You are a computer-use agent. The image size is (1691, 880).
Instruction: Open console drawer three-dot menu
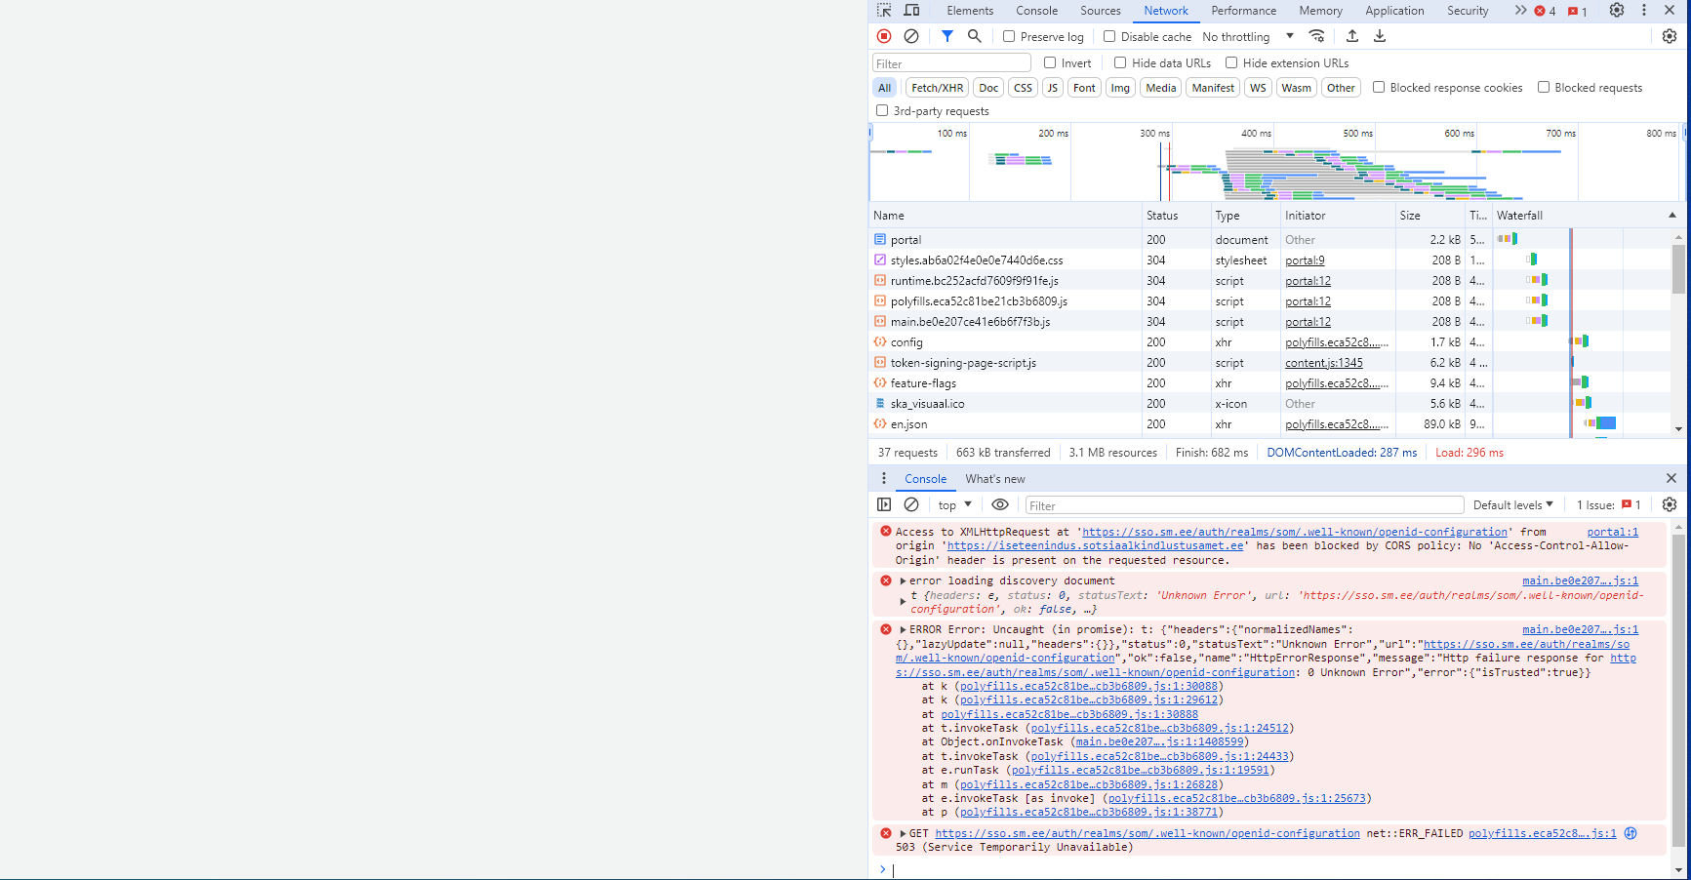[884, 478]
